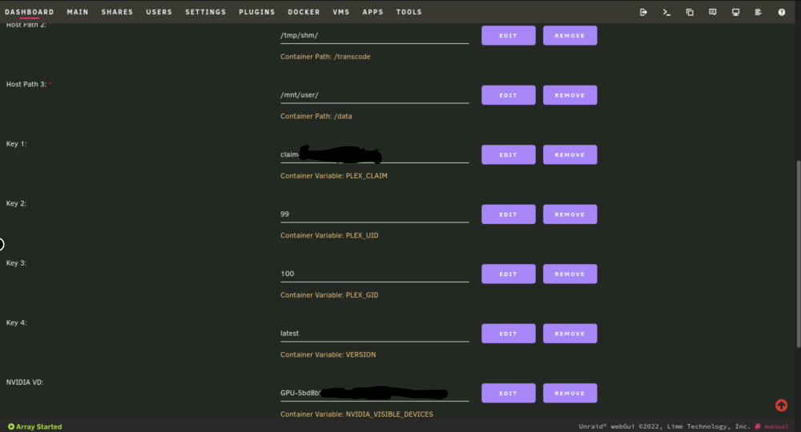This screenshot has width=801, height=432.
Task: Click the /tmp/shm/ host path field
Action: click(374, 36)
